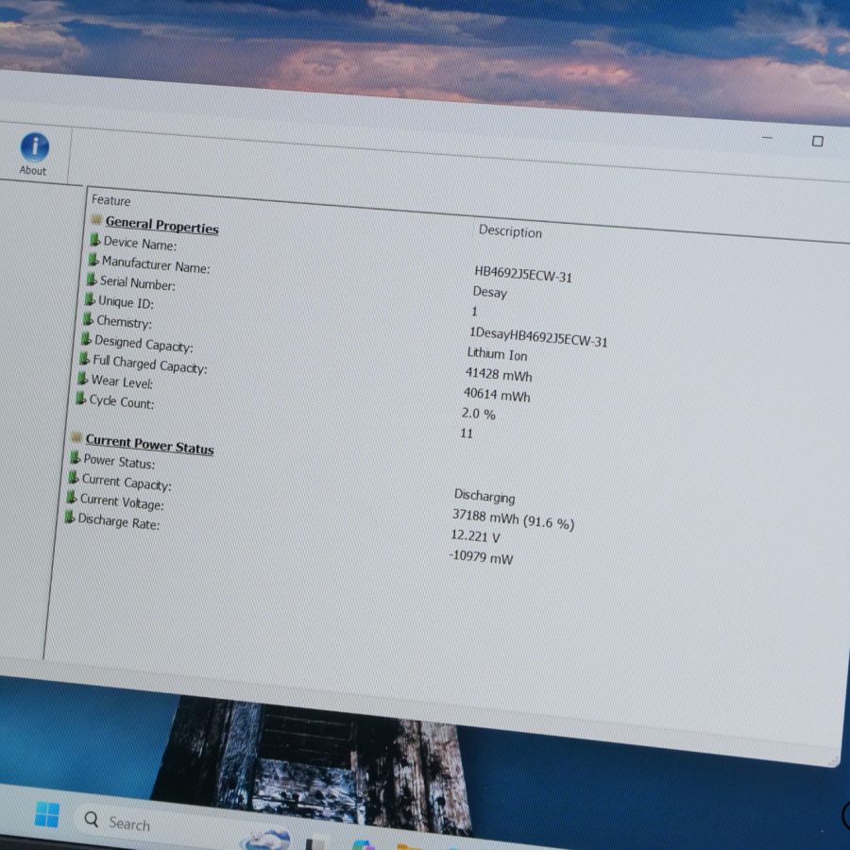This screenshot has width=850, height=850.
Task: Click the battery icon next to Manufacturer Name
Action: (x=93, y=260)
